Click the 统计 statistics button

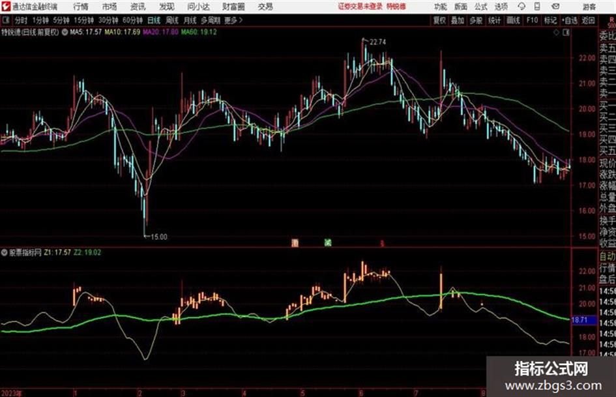pos(495,20)
